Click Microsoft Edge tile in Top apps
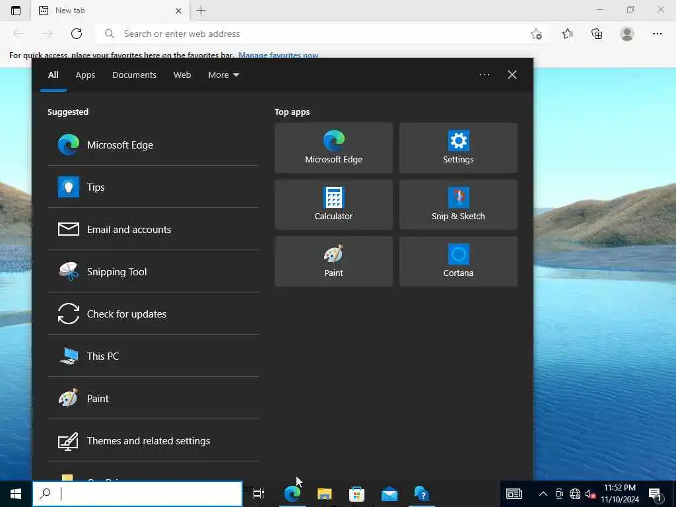The width and height of the screenshot is (676, 507). point(333,148)
